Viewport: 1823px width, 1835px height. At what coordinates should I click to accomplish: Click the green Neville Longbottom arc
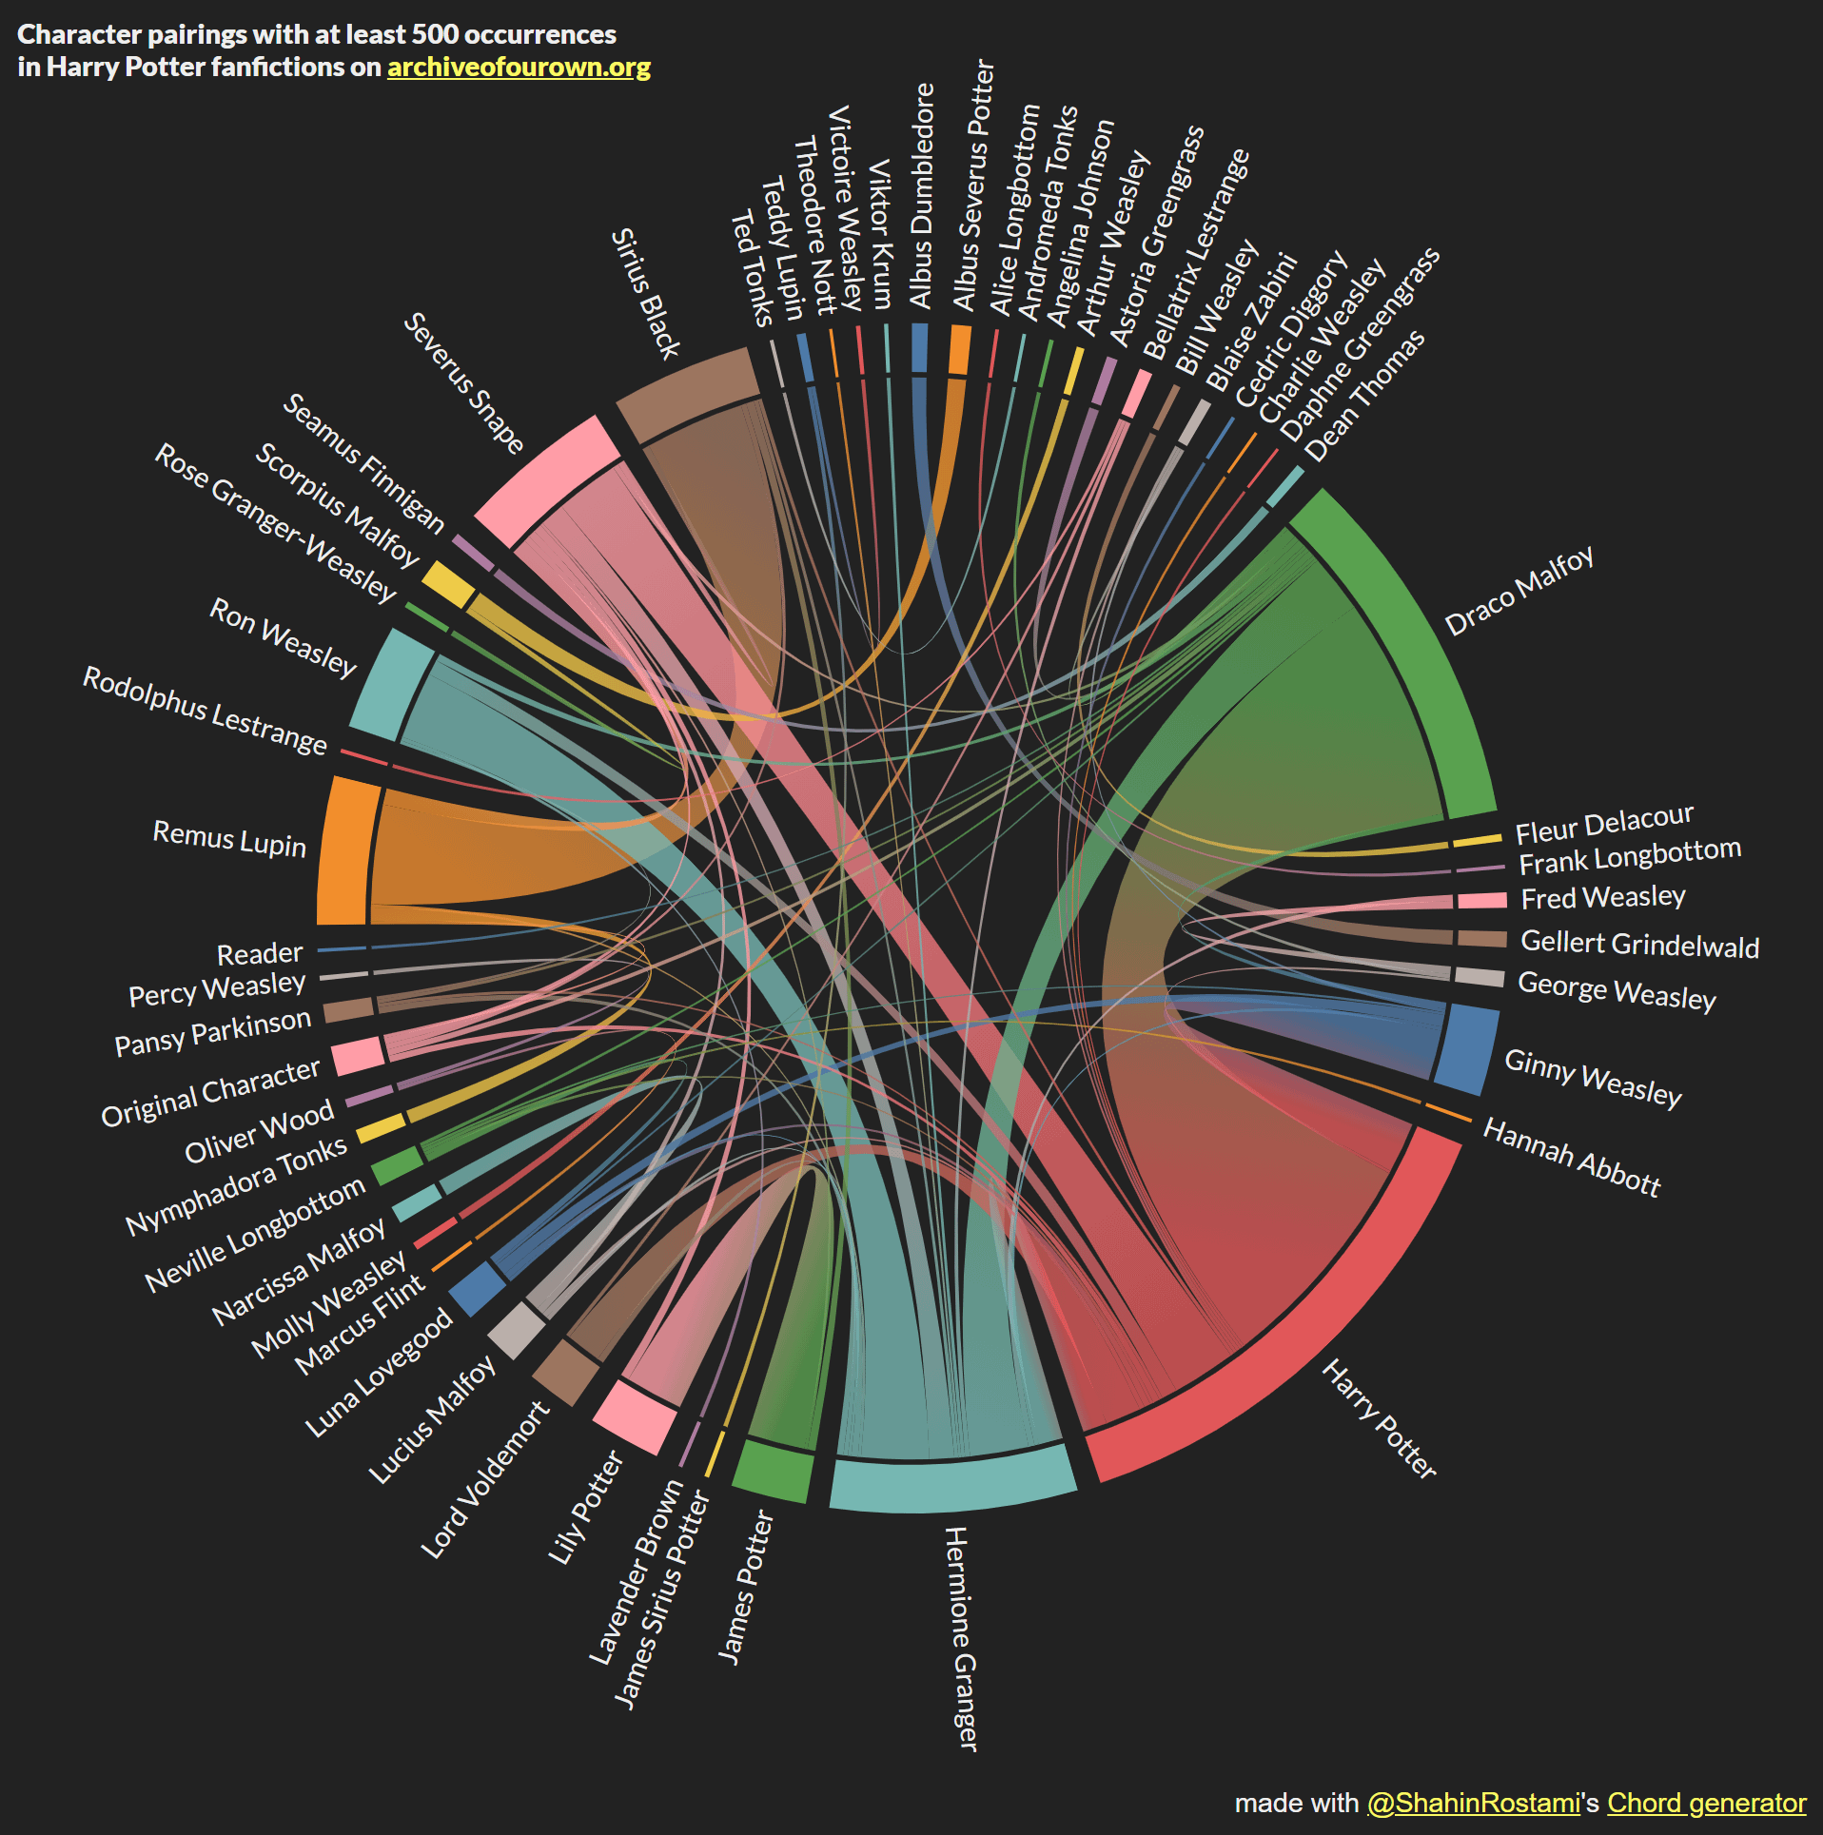pos(397,1165)
